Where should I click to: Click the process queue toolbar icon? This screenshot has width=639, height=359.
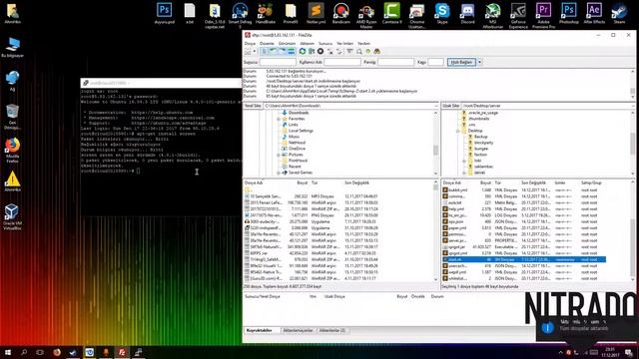tap(312, 52)
